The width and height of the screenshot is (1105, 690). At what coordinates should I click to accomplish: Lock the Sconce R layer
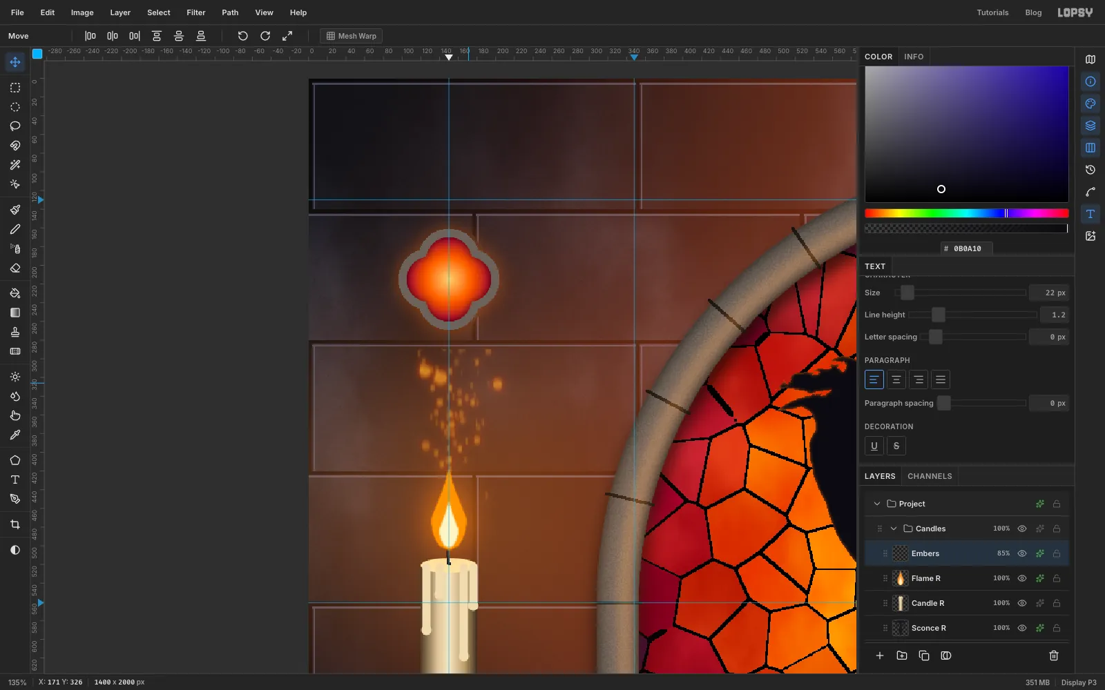pos(1057,628)
